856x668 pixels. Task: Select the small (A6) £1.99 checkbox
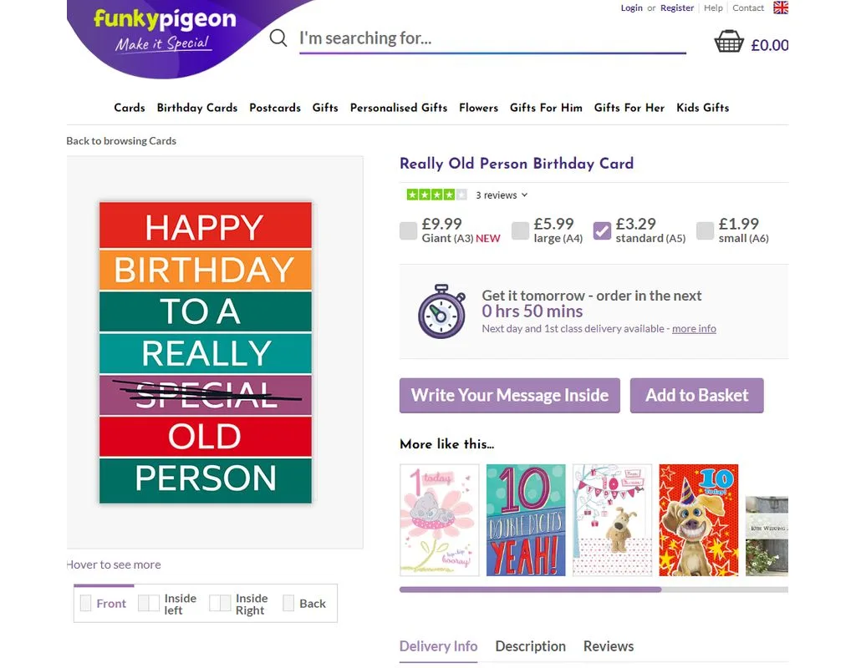click(x=706, y=231)
